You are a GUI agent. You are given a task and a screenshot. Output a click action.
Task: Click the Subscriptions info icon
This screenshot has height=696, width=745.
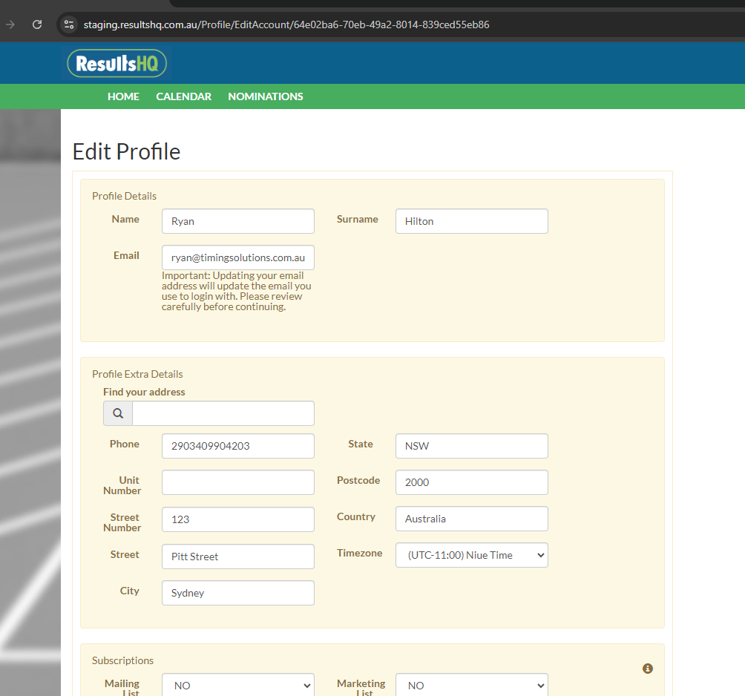(x=648, y=669)
